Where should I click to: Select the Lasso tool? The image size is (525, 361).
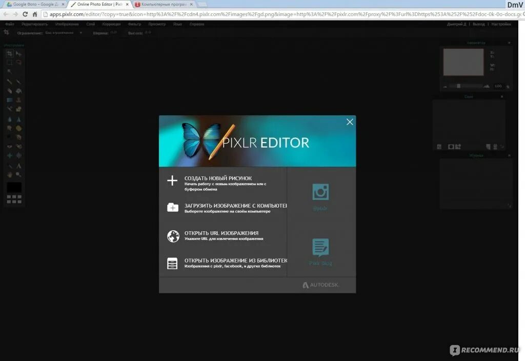tap(19, 63)
